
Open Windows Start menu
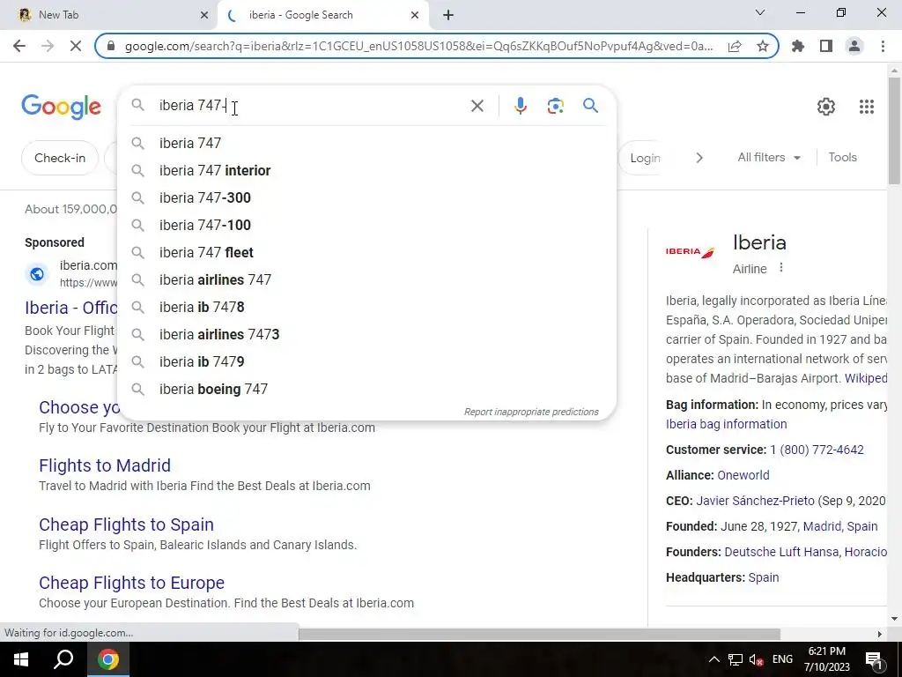point(21,659)
